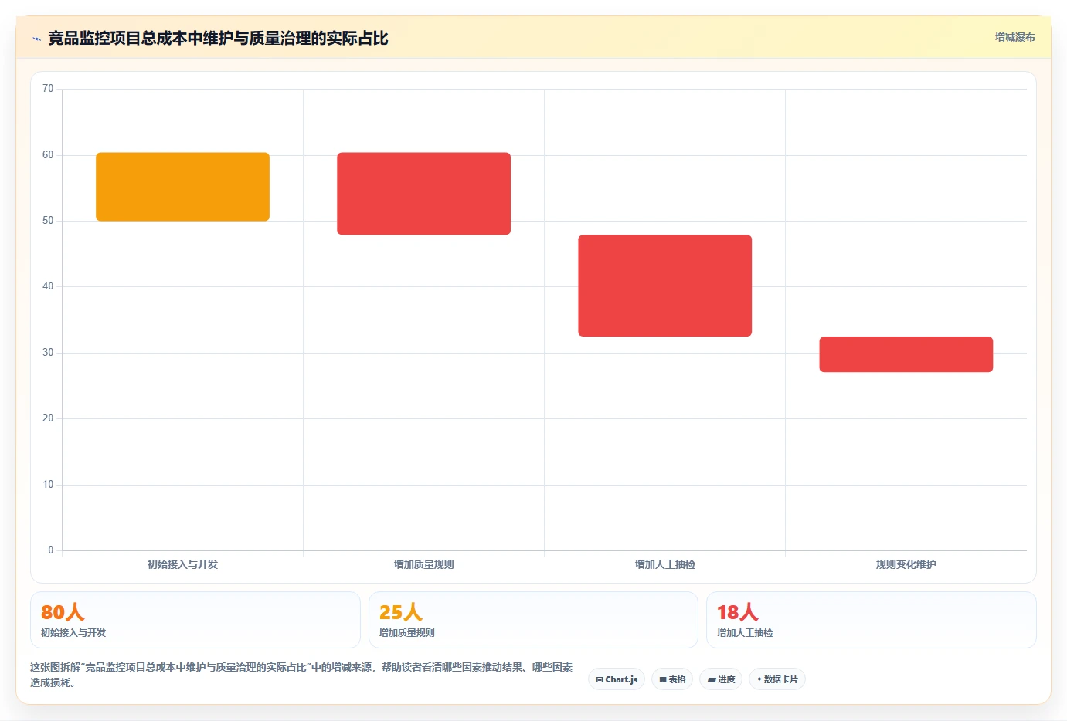Viewport: 1067px width, 721px height.
Task: Click the y-axis value 0
Action: 51,550
